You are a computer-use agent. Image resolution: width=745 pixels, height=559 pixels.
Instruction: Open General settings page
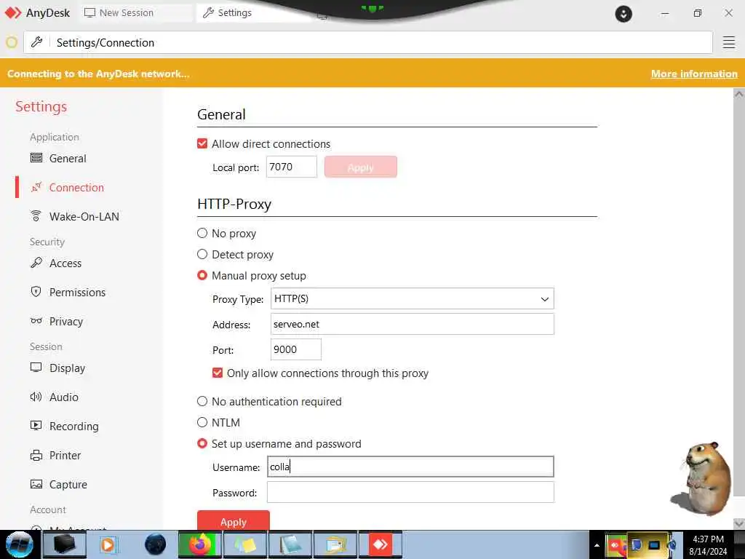click(68, 158)
